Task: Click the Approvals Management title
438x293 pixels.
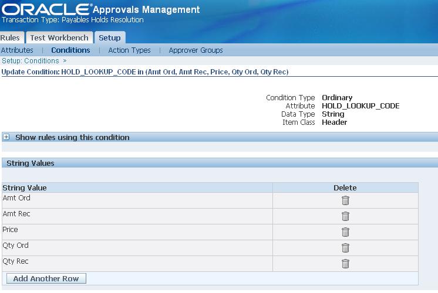Action: [x=146, y=9]
